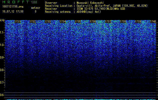The width and height of the screenshot is (158, 100).
Task: Click the meteor count label
Action: [x=36, y=8]
